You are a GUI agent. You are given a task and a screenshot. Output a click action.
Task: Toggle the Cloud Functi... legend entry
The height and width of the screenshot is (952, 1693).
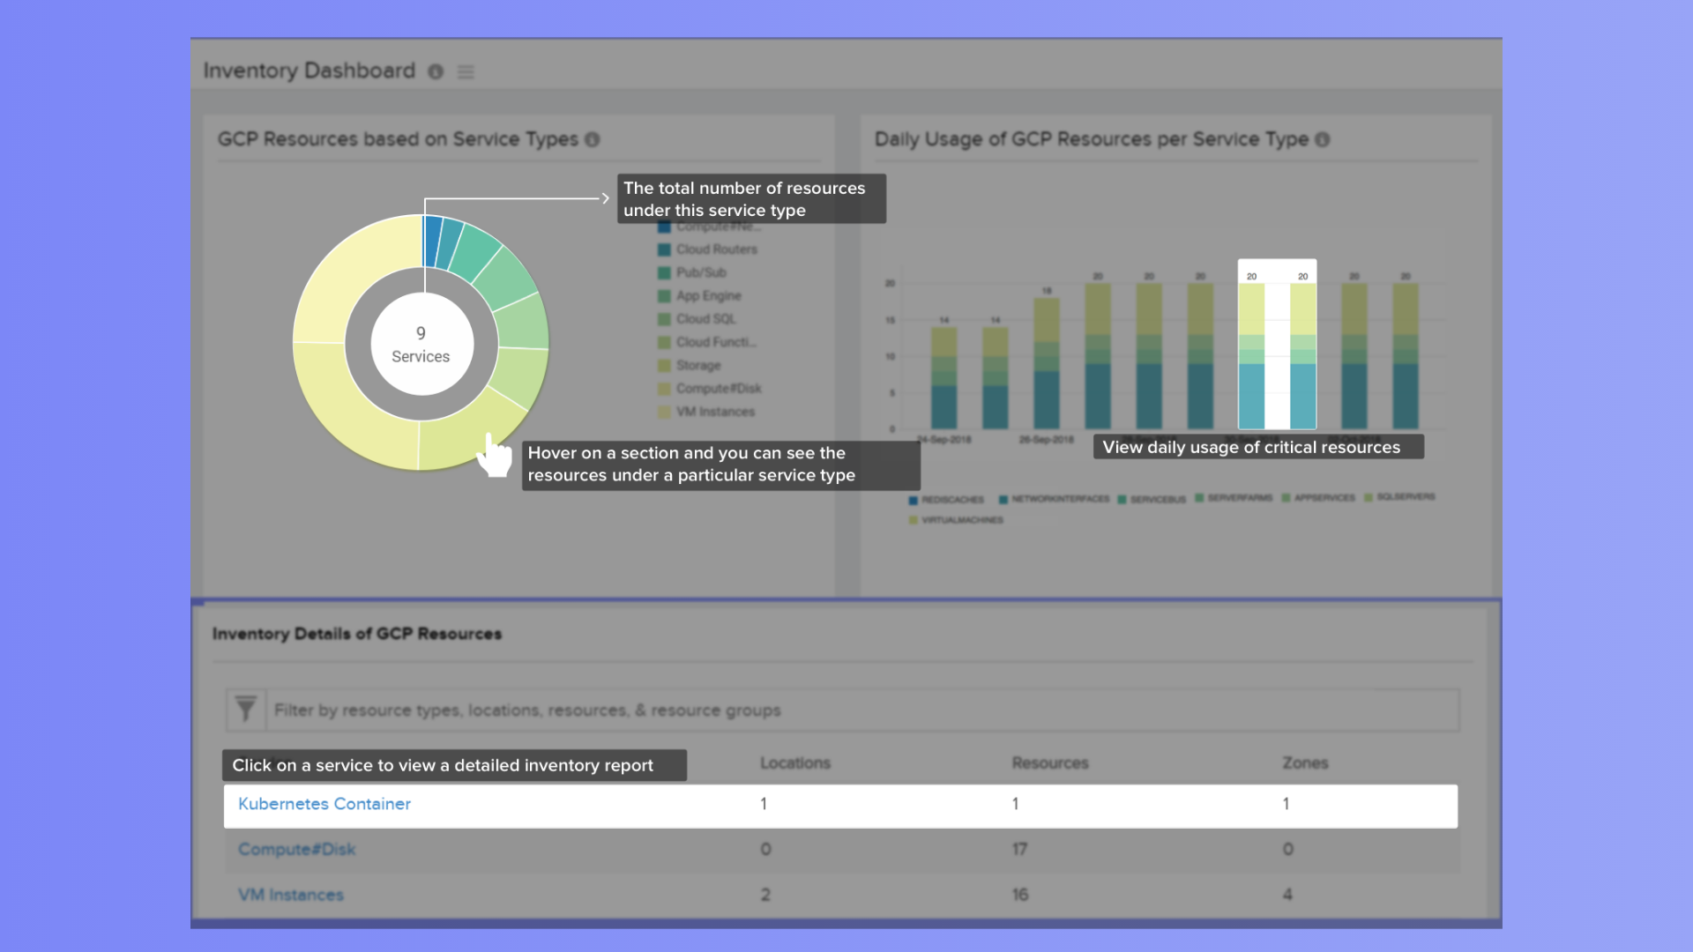pyautogui.click(x=707, y=342)
